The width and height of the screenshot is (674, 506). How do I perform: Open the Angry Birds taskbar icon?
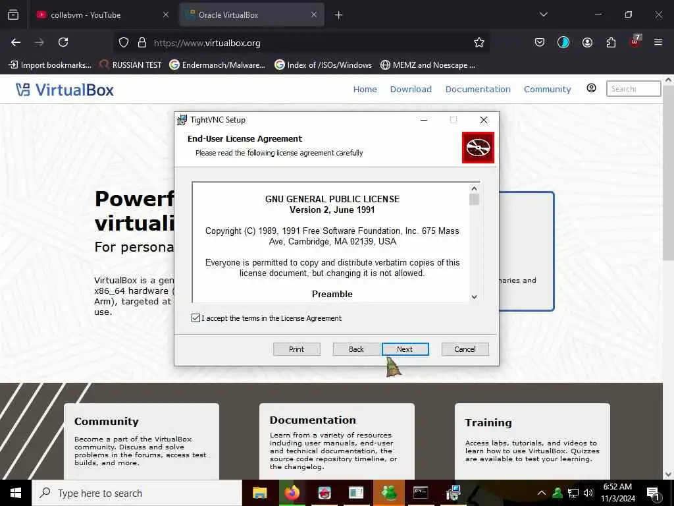324,493
